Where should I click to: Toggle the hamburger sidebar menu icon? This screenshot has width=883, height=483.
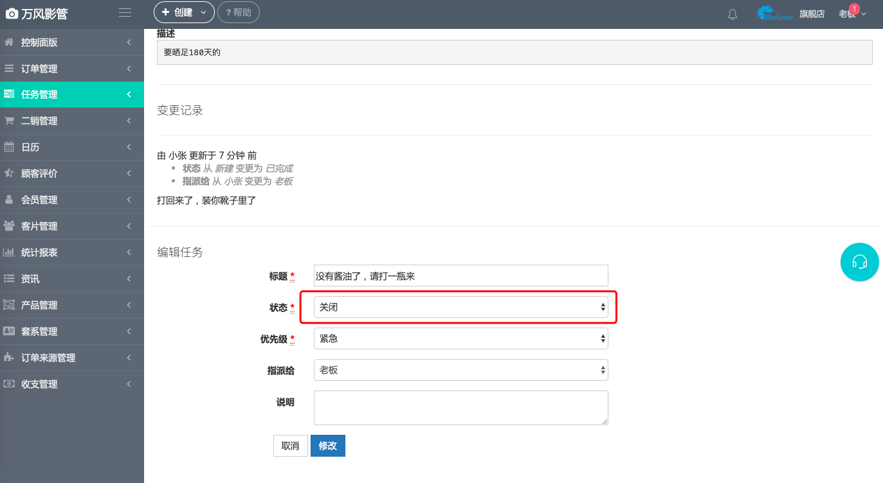point(125,13)
